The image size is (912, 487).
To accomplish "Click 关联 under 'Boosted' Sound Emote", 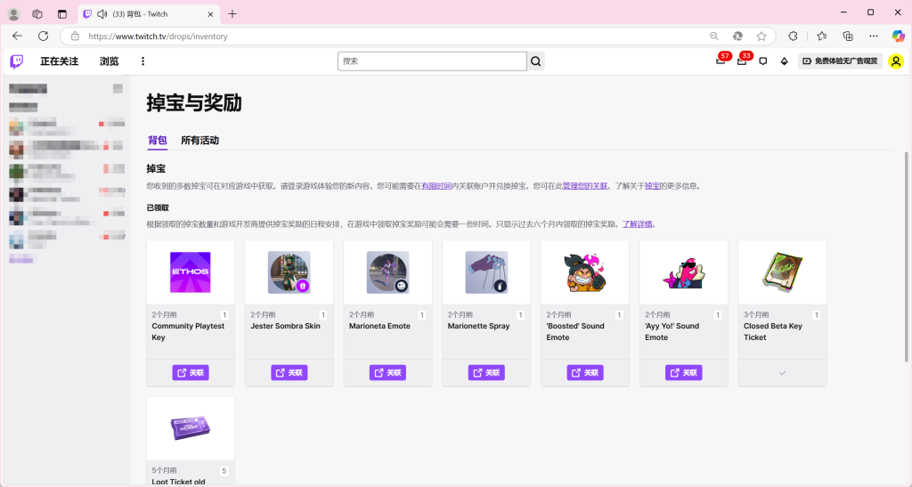I will click(x=585, y=372).
